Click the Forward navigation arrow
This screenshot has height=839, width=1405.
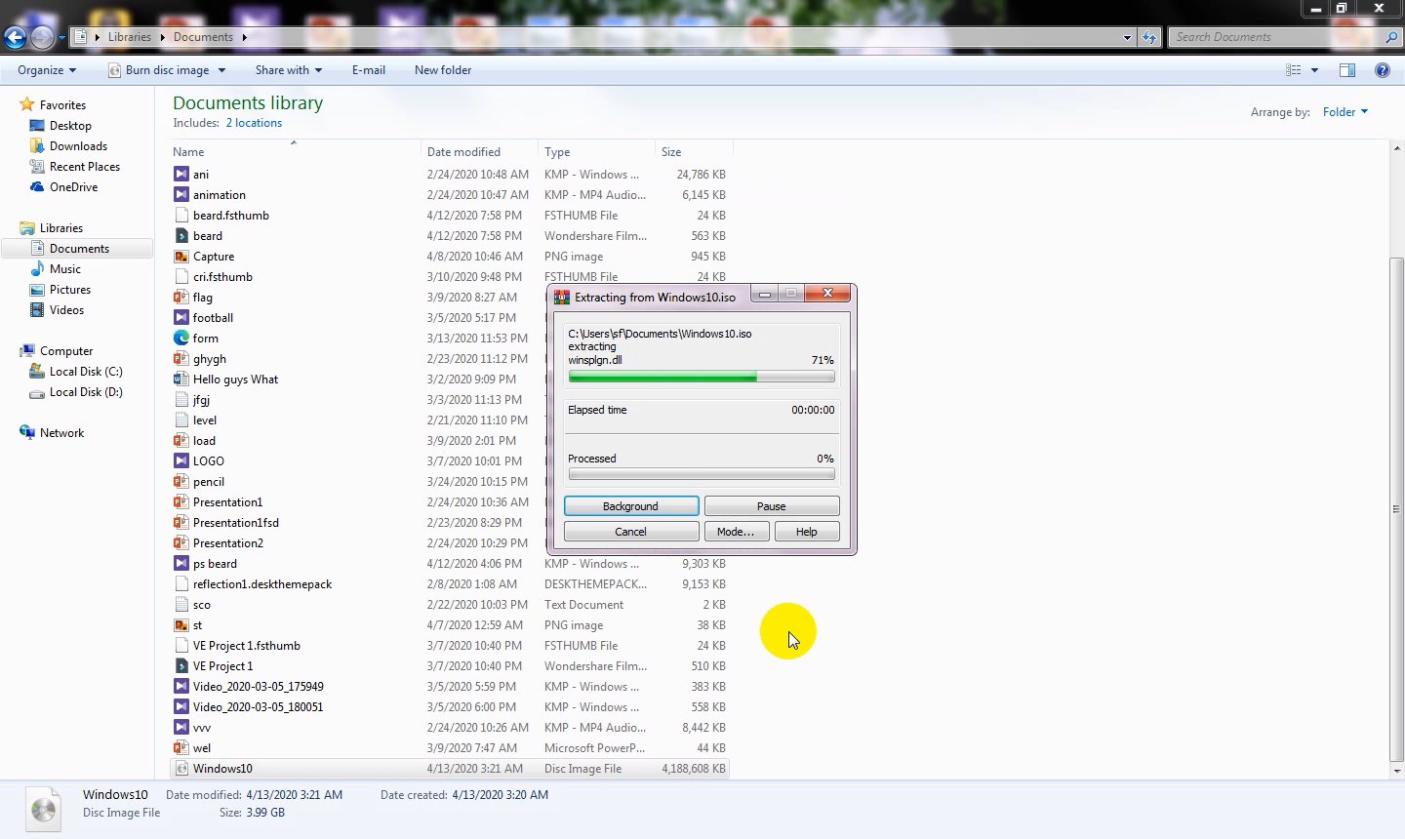click(42, 37)
